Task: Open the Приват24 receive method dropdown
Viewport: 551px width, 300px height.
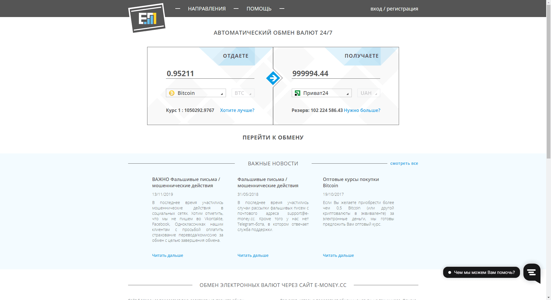Action: [x=322, y=93]
